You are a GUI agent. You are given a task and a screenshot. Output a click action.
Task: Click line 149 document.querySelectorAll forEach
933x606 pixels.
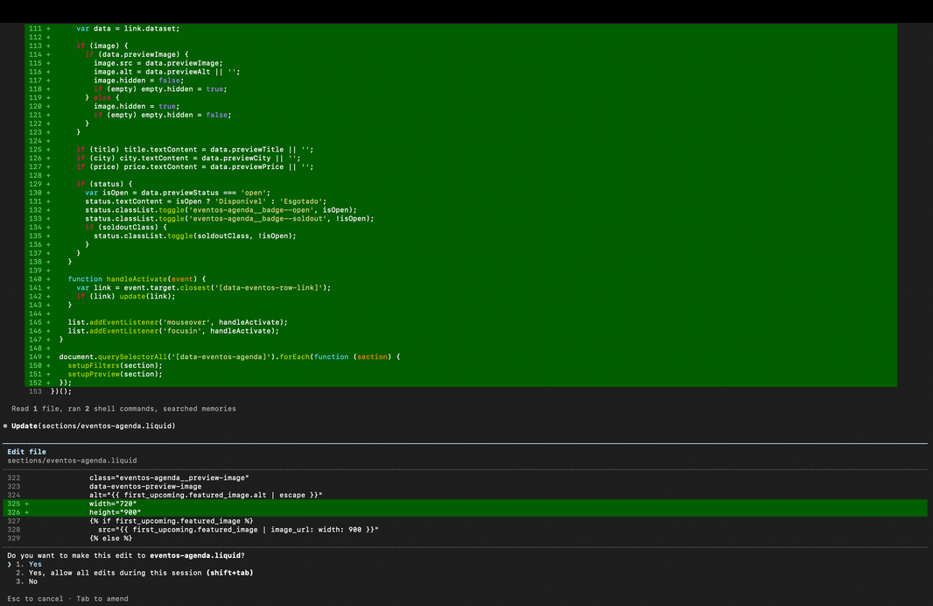coord(229,356)
